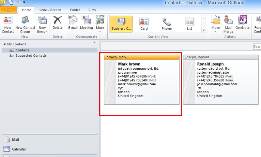The image size is (261, 157).
Task: Click the Outlook application icon in title bar
Action: click(x=3, y=2)
